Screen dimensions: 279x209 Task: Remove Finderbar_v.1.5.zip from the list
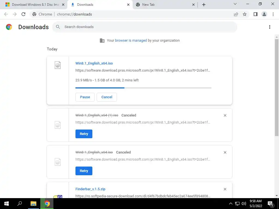tap(225, 189)
